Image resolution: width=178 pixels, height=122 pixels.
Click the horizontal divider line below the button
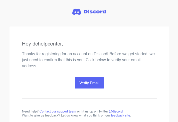89,98
